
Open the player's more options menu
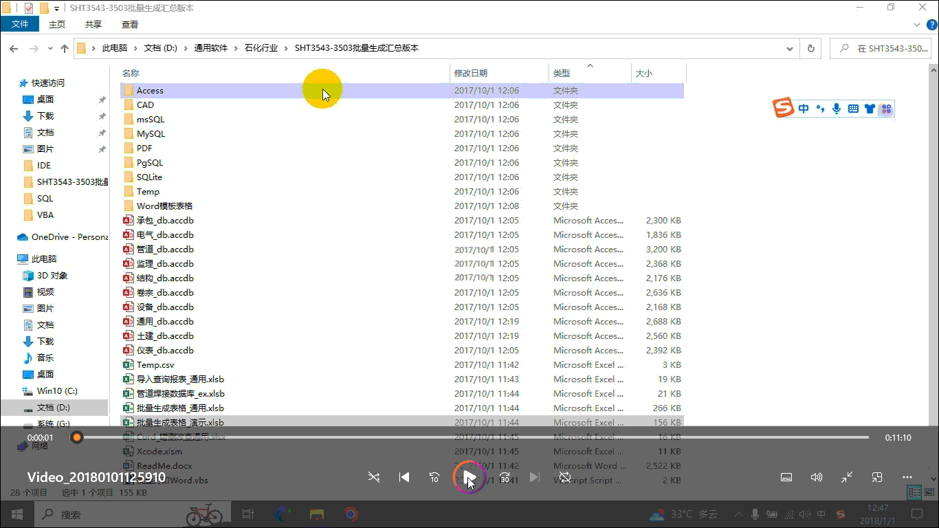pos(907,477)
